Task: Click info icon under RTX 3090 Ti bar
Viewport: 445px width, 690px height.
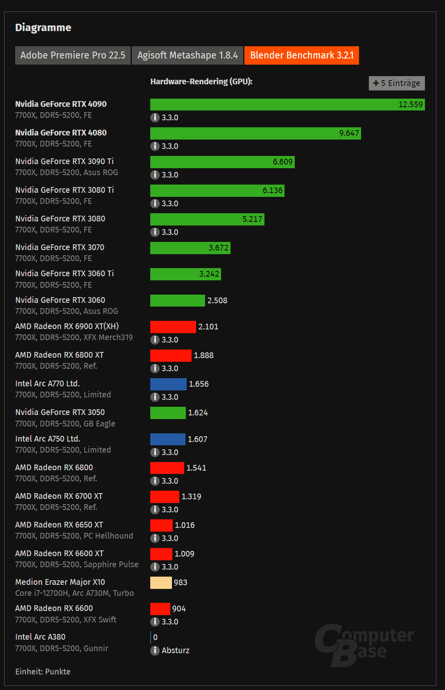Action: [155, 175]
